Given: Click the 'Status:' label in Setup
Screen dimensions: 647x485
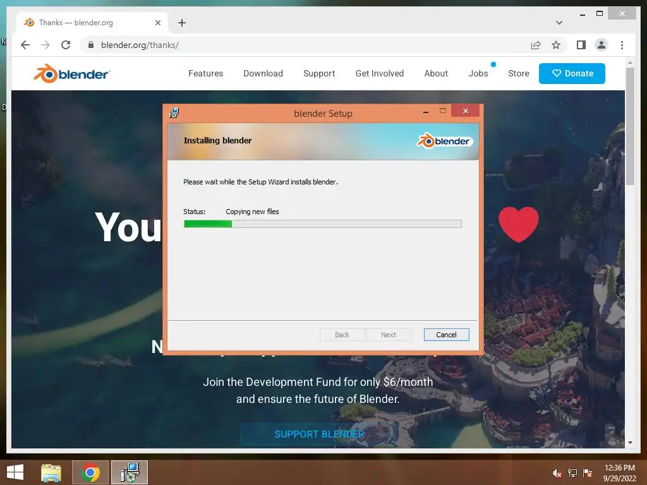Looking at the screenshot, I should coord(195,212).
